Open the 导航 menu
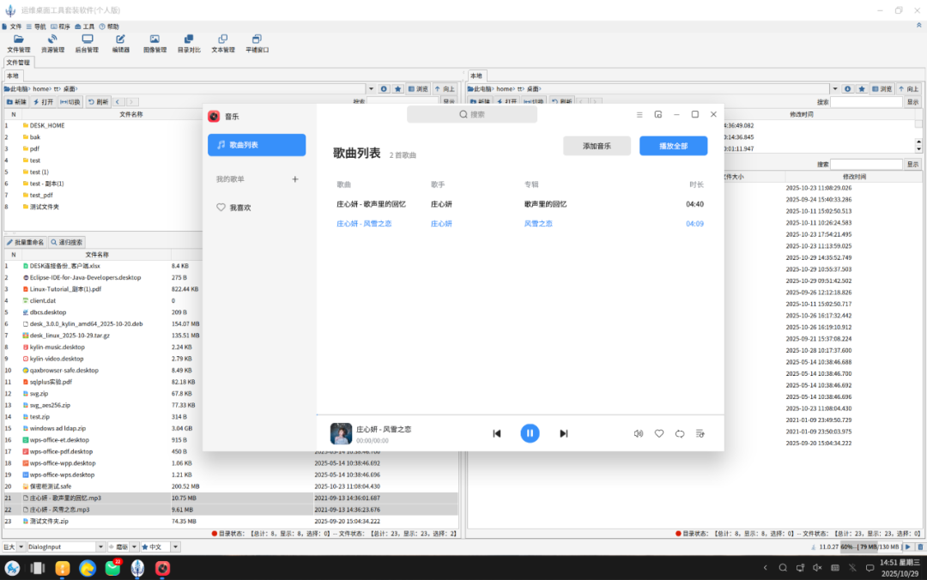The height and width of the screenshot is (580, 927). (x=36, y=27)
